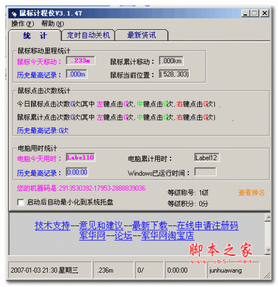Open the 军华网 link
Screen dimensions: 278x287
point(92,235)
